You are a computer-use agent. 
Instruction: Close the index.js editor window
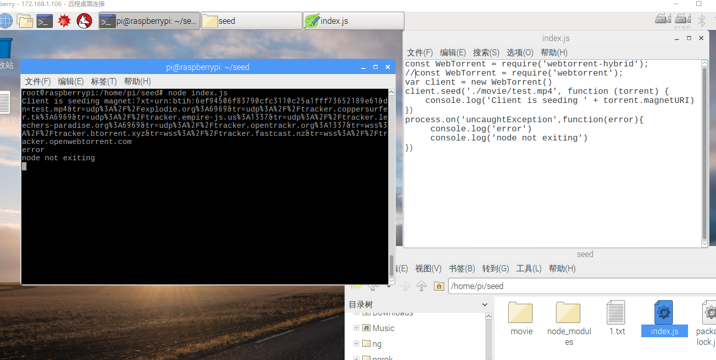pyautogui.click(x=701, y=38)
